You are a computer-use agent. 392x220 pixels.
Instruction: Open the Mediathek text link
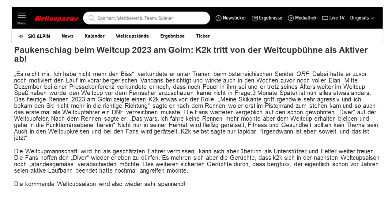click(306, 18)
